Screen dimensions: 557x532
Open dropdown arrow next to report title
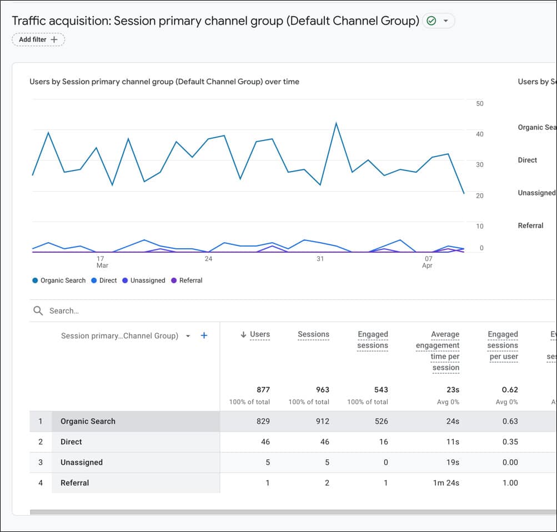[445, 21]
